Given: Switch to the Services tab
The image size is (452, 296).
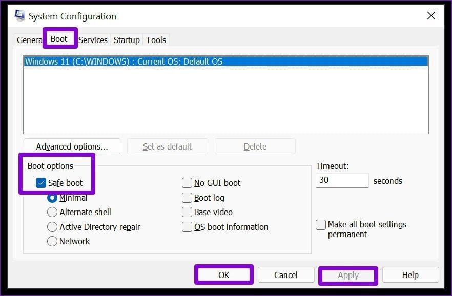Looking at the screenshot, I should [93, 40].
